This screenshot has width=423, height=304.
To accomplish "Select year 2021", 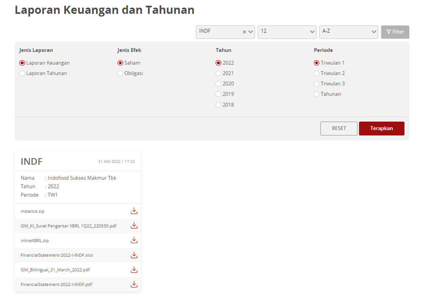I will coord(218,73).
